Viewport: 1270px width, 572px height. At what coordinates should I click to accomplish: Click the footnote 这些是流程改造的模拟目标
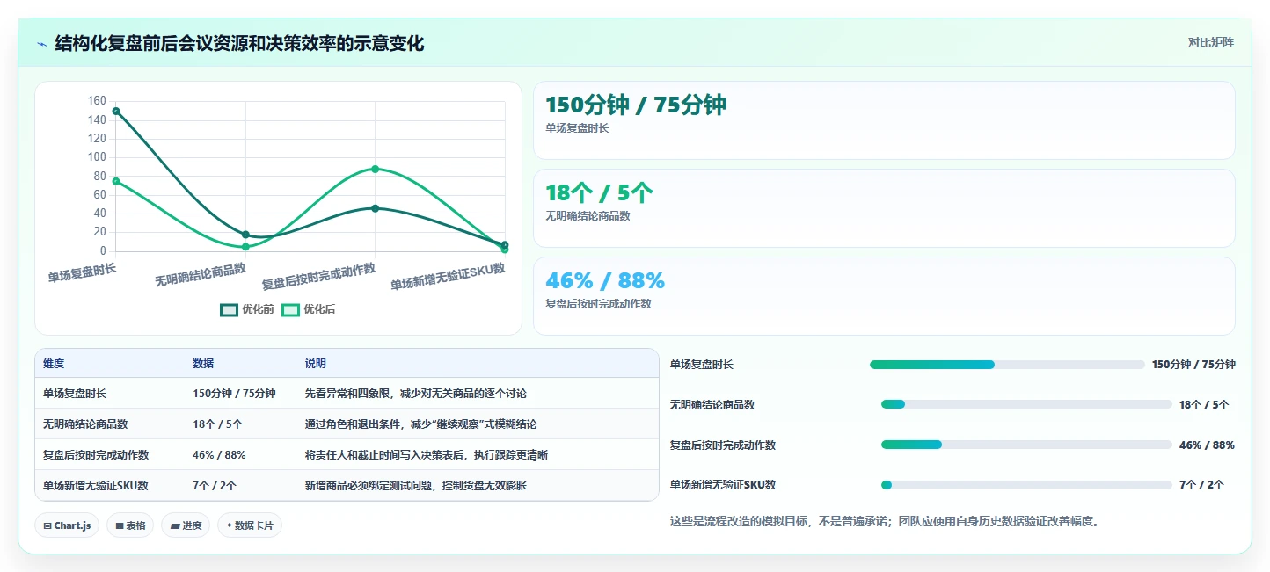click(x=885, y=521)
